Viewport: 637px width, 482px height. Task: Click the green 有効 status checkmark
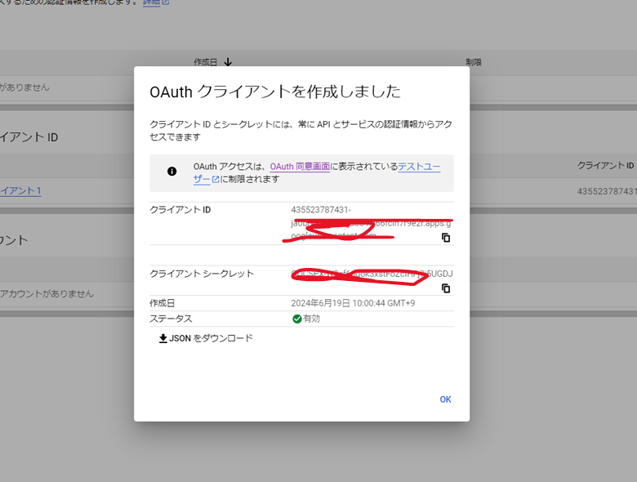pyautogui.click(x=297, y=319)
